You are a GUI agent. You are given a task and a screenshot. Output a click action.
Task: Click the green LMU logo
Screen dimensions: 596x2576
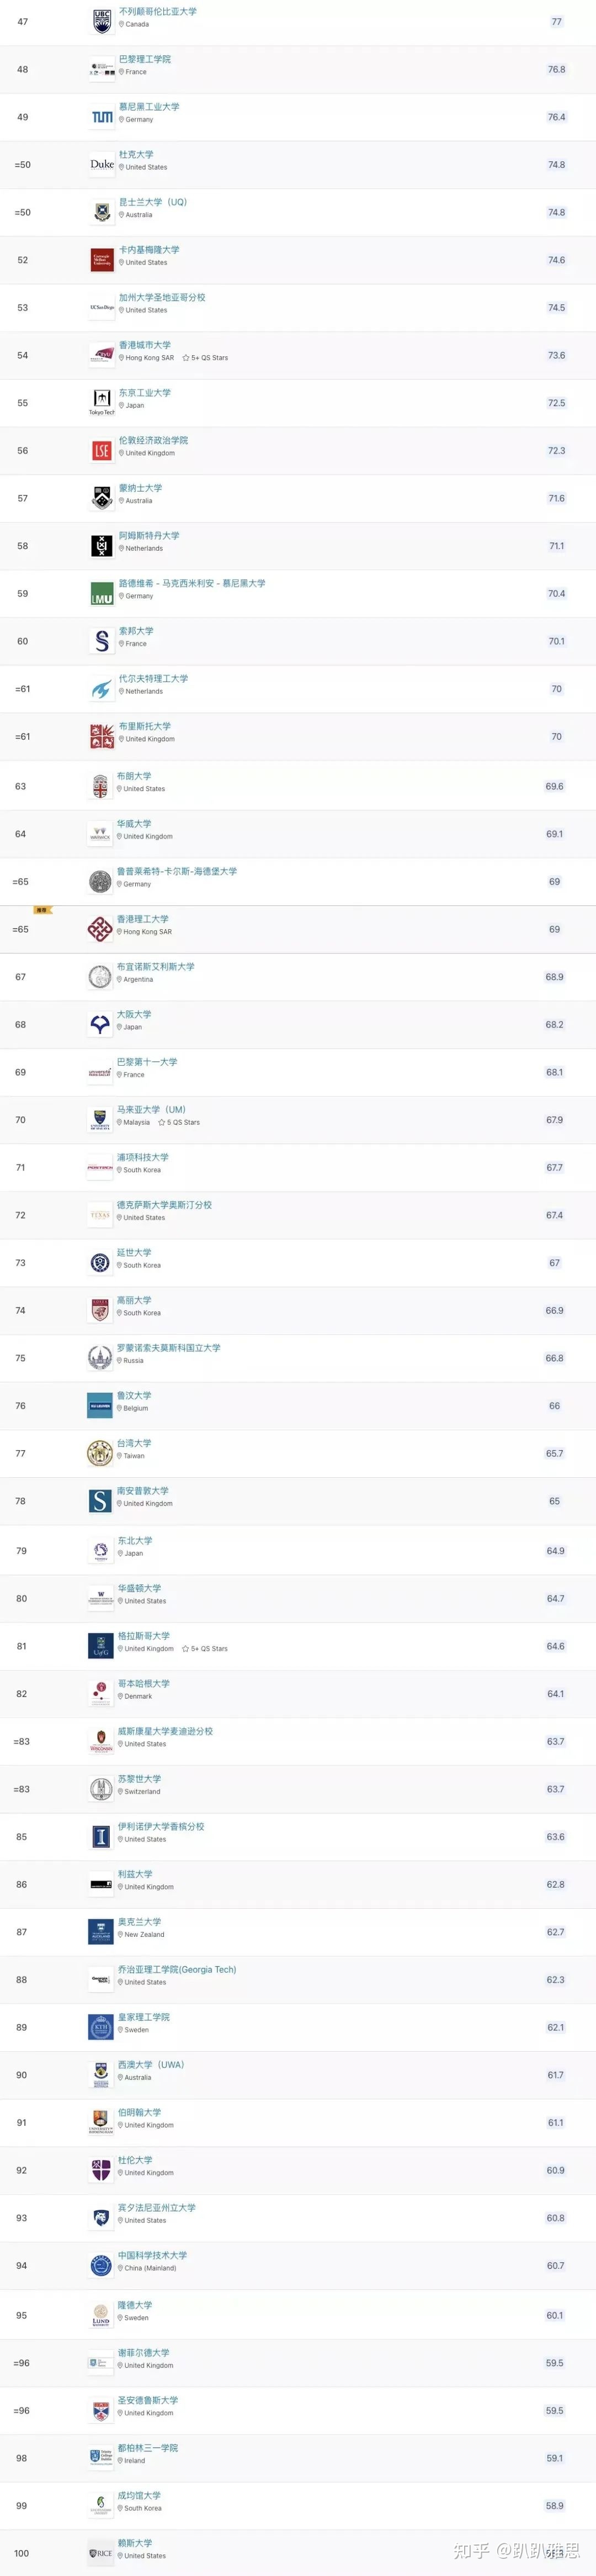102,594
